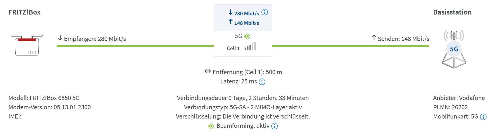Click the info icon beside 280 Mbit/s
The image size is (494, 137).
[x=264, y=12]
